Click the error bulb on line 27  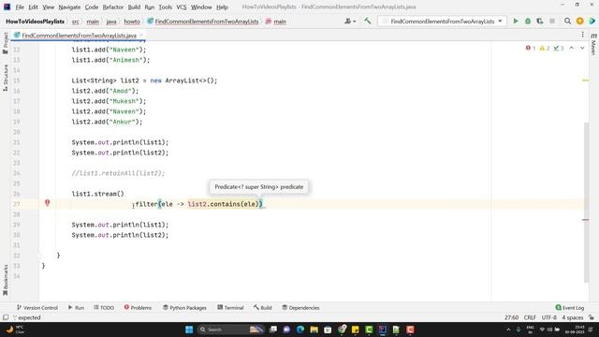click(x=48, y=203)
